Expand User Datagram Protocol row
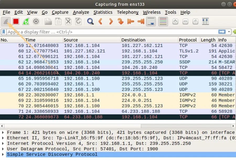 tap(3, 149)
